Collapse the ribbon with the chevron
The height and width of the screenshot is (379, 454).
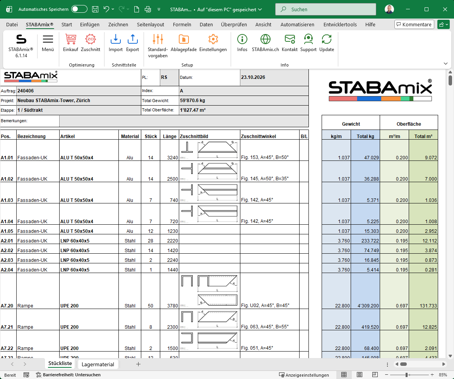click(445, 63)
